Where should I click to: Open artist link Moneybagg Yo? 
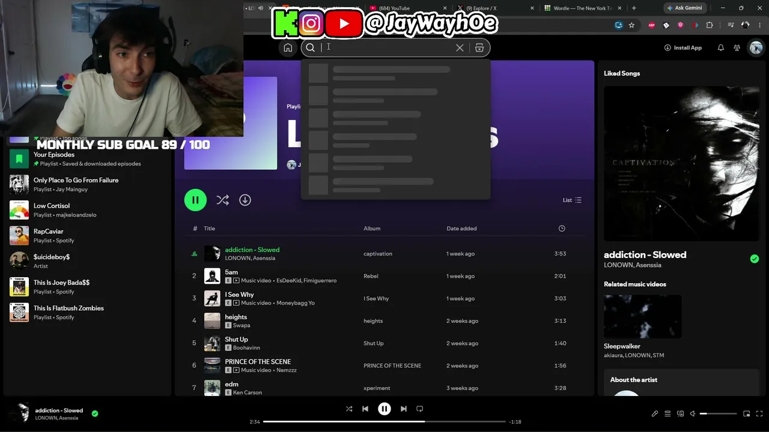296,303
